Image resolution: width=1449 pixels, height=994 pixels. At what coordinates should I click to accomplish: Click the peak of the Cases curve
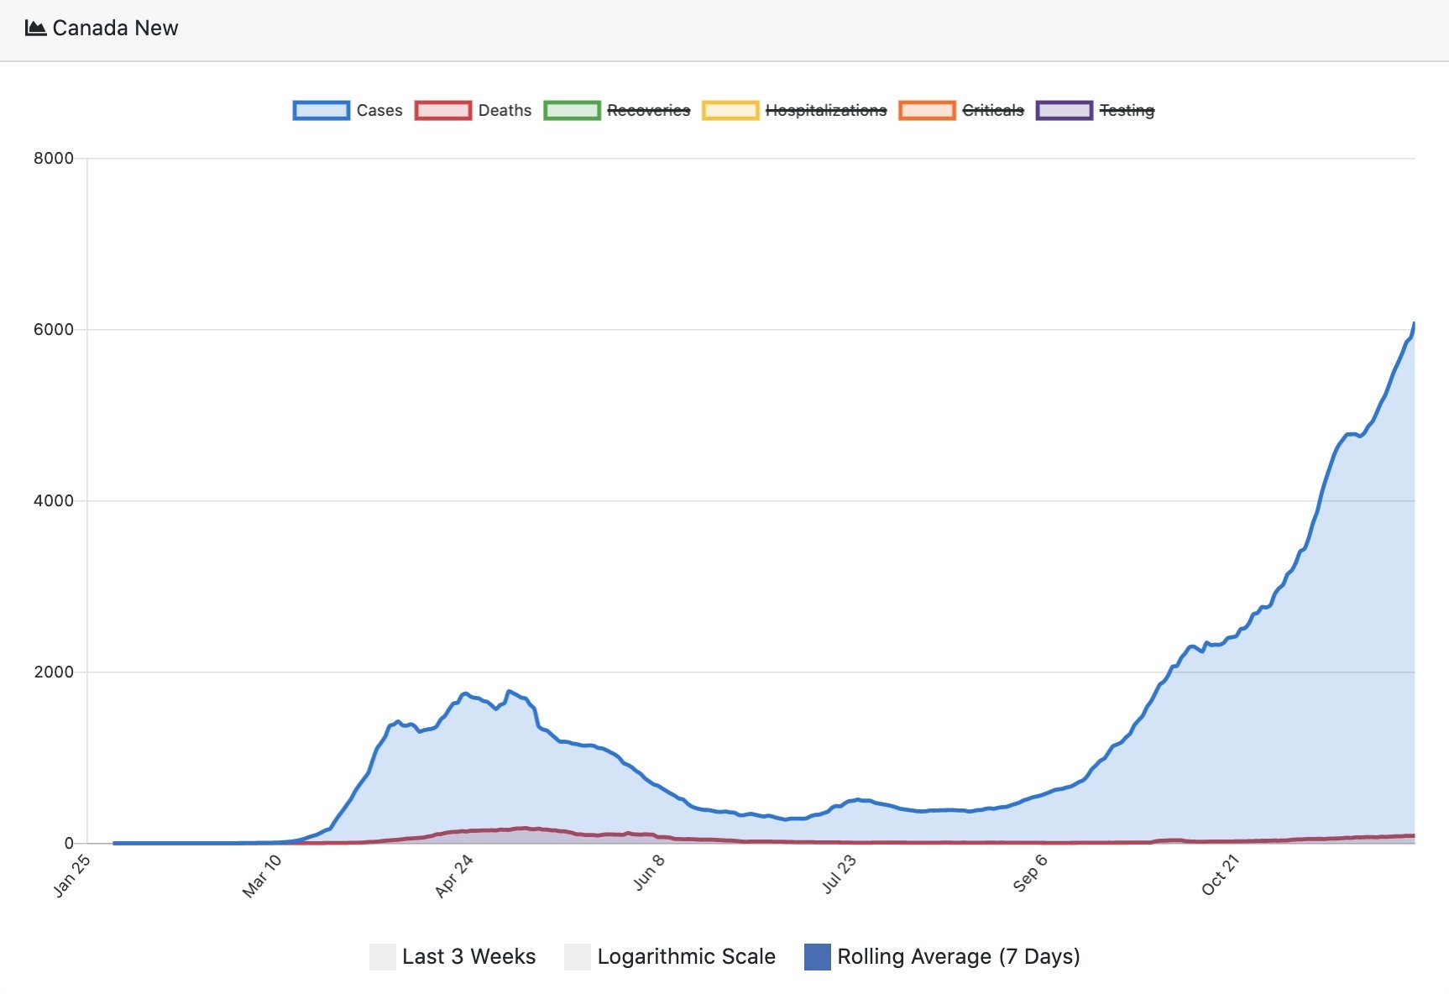coord(1414,323)
